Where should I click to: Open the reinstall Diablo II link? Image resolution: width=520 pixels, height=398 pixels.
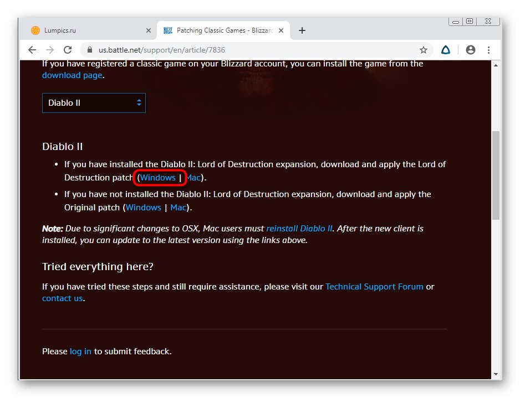click(x=299, y=229)
